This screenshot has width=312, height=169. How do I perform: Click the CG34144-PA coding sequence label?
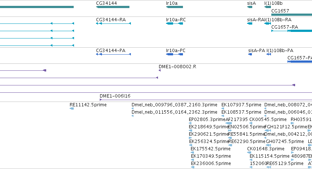click(111, 51)
